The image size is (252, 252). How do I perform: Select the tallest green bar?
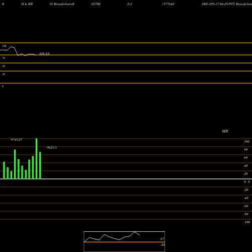coord(36,159)
